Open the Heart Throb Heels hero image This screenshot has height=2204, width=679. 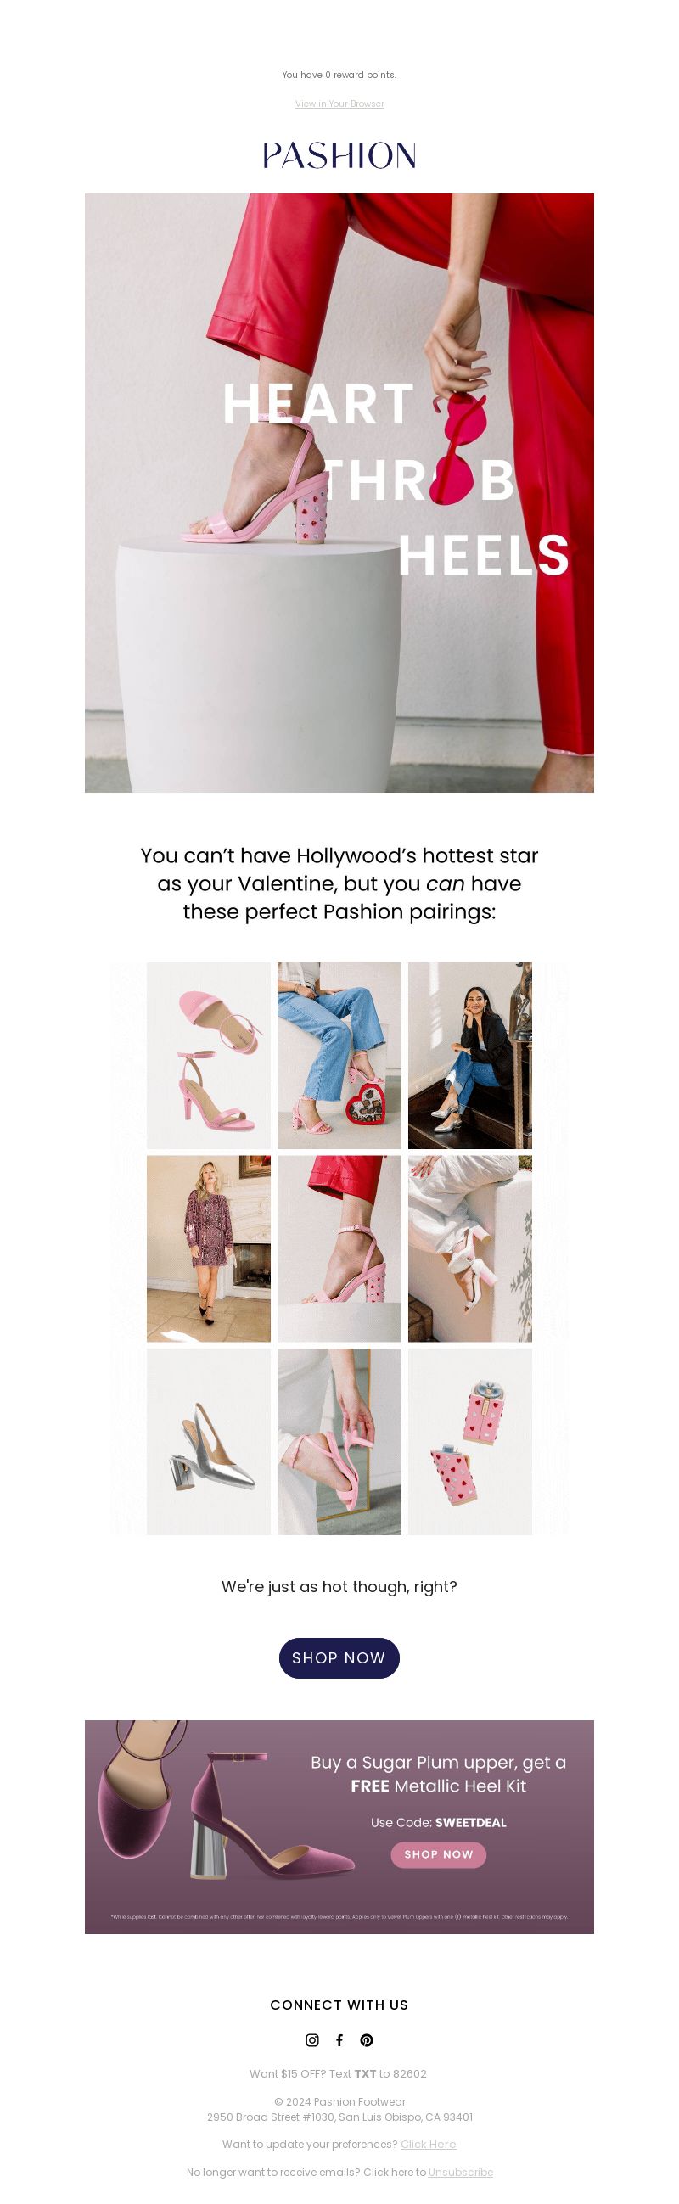click(x=339, y=492)
